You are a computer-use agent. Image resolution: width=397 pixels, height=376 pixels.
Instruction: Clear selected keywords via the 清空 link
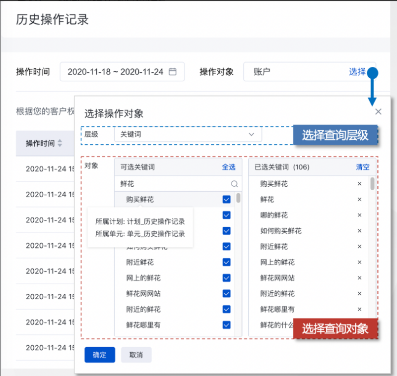coord(363,167)
